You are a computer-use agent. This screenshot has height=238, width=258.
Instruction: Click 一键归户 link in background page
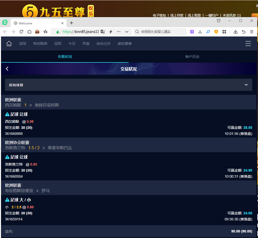coord(212,15)
